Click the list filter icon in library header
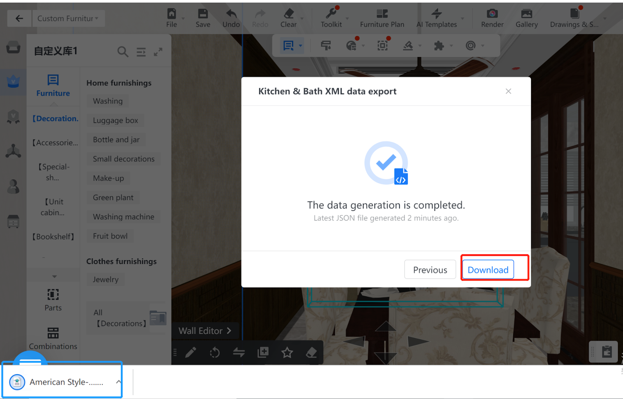Screen dimensions: 623x399 [x=141, y=52]
